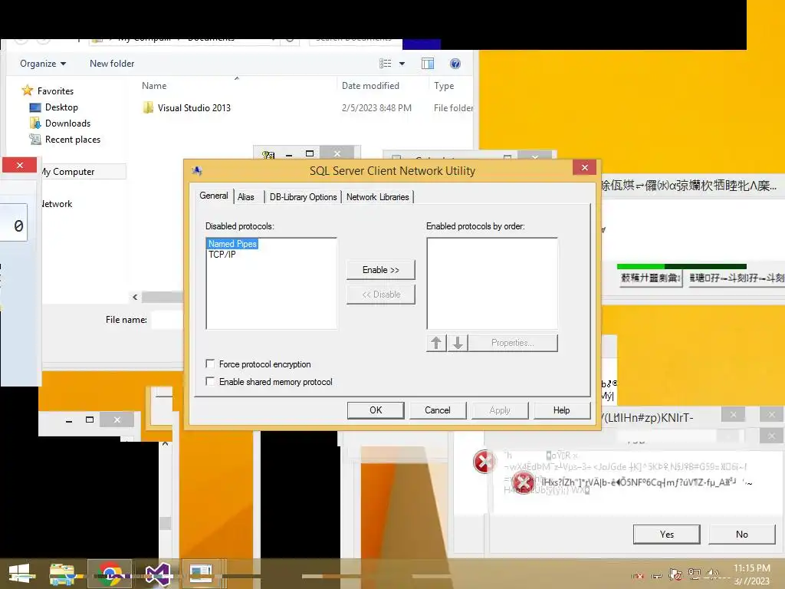The height and width of the screenshot is (589, 785).
Task: Click Help in the SQL Server utility
Action: tap(561, 410)
